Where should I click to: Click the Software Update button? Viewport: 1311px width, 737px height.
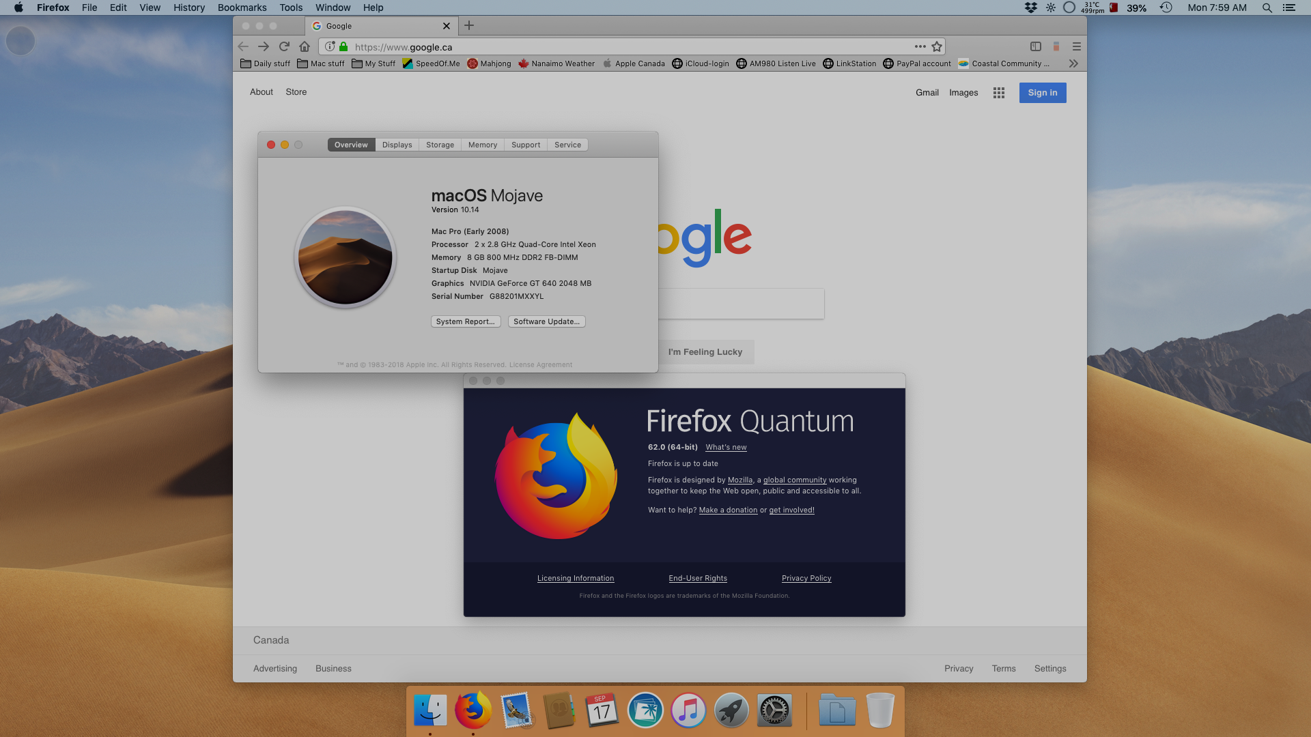[546, 321]
